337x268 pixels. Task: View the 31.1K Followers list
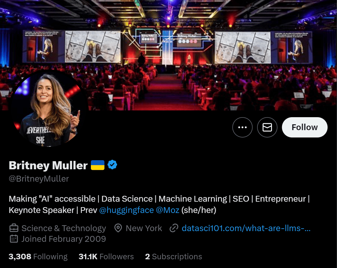pos(106,257)
